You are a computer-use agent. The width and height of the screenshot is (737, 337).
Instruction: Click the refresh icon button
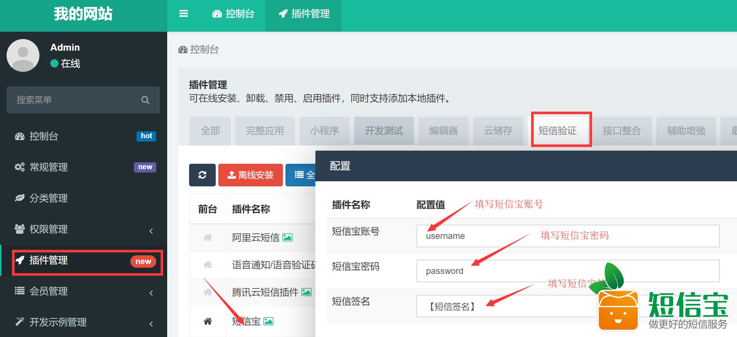tap(202, 175)
